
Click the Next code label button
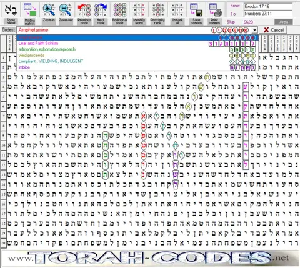pos(101,21)
